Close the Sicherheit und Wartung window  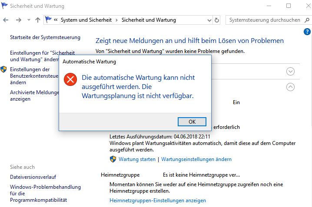[x=308, y=6]
